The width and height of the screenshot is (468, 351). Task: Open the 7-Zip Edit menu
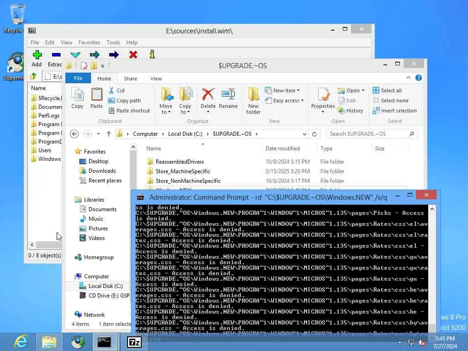[x=49, y=43]
